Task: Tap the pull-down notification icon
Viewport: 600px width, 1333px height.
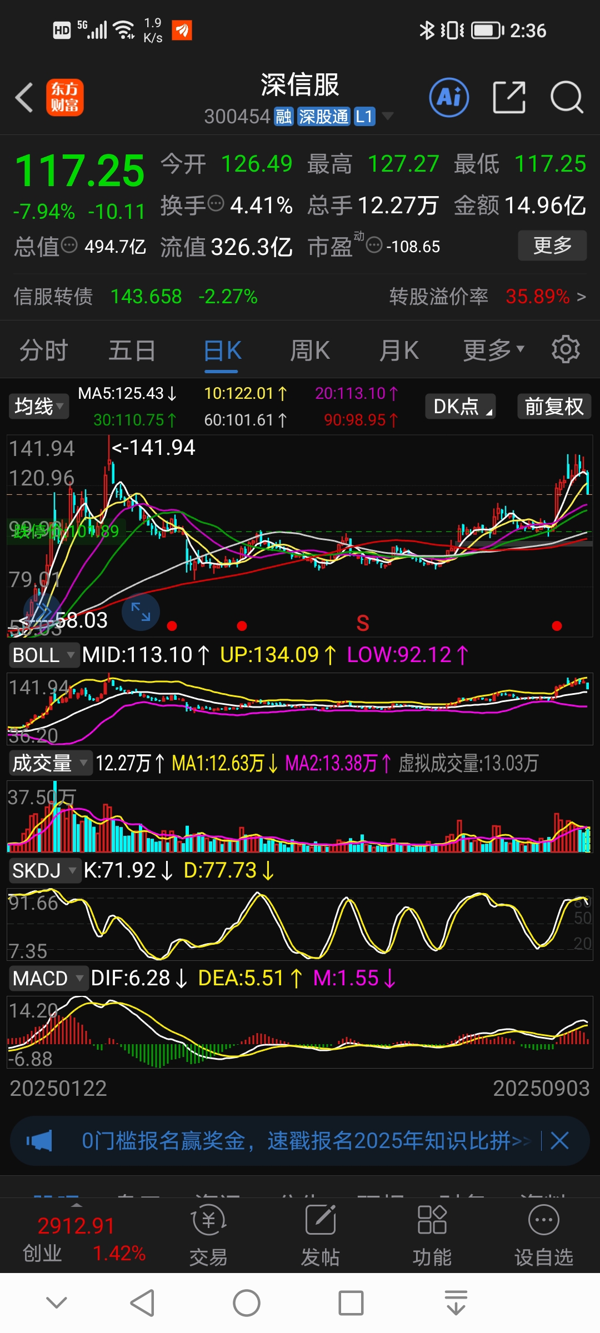Action: tap(456, 1303)
